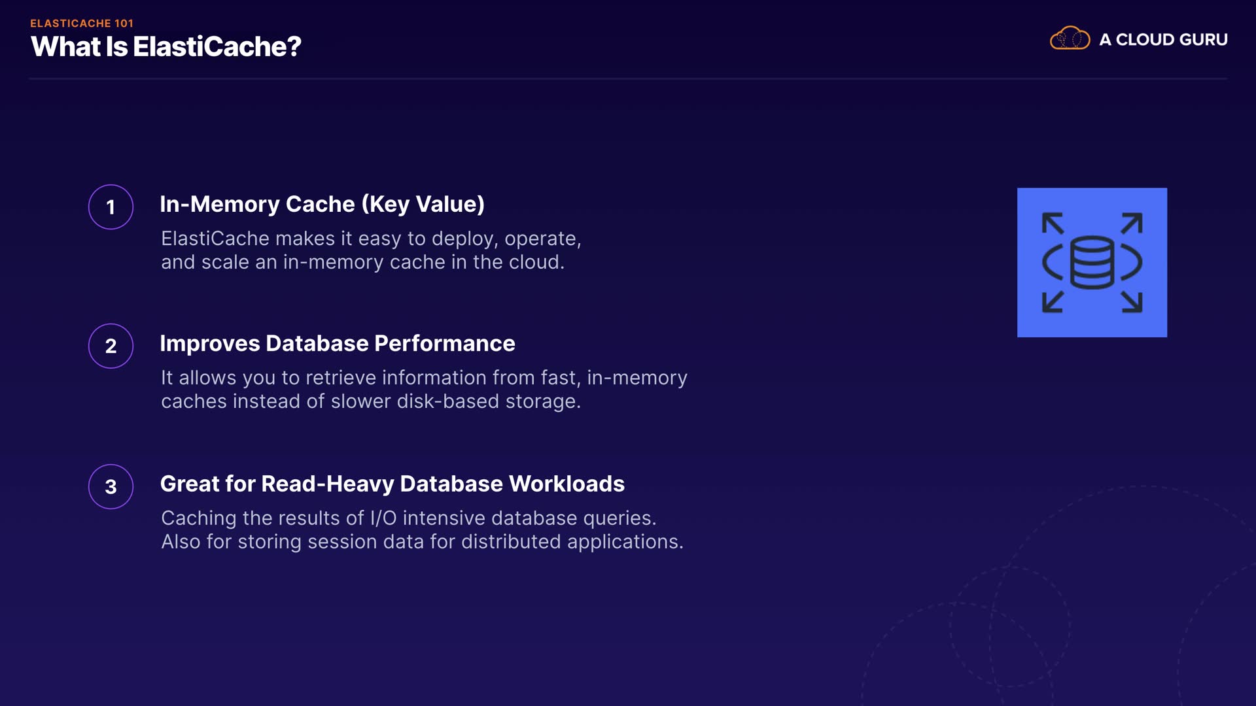Click the bottom-right arrow in the ElastiCache icon

point(1132,301)
